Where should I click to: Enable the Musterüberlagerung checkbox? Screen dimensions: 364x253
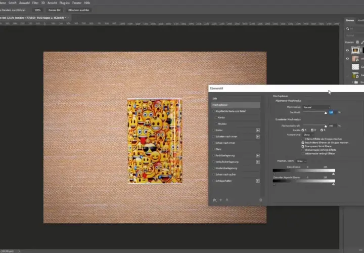tap(213, 168)
